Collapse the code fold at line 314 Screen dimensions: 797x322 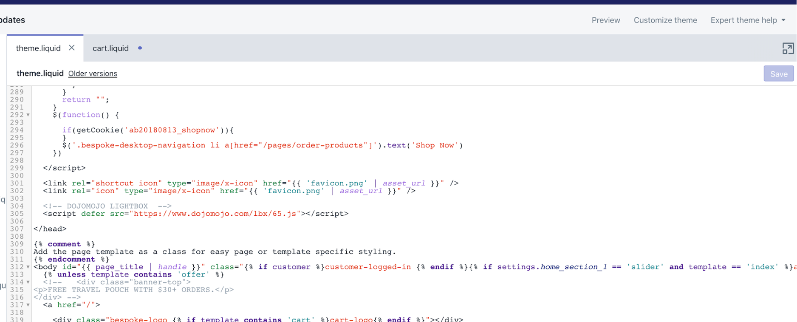[28, 282]
